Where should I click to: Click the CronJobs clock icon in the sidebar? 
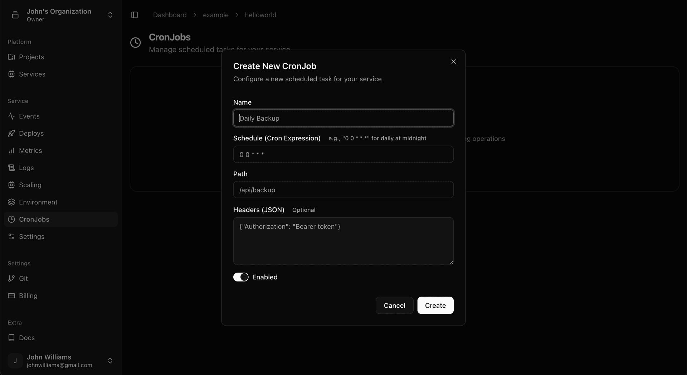click(11, 220)
